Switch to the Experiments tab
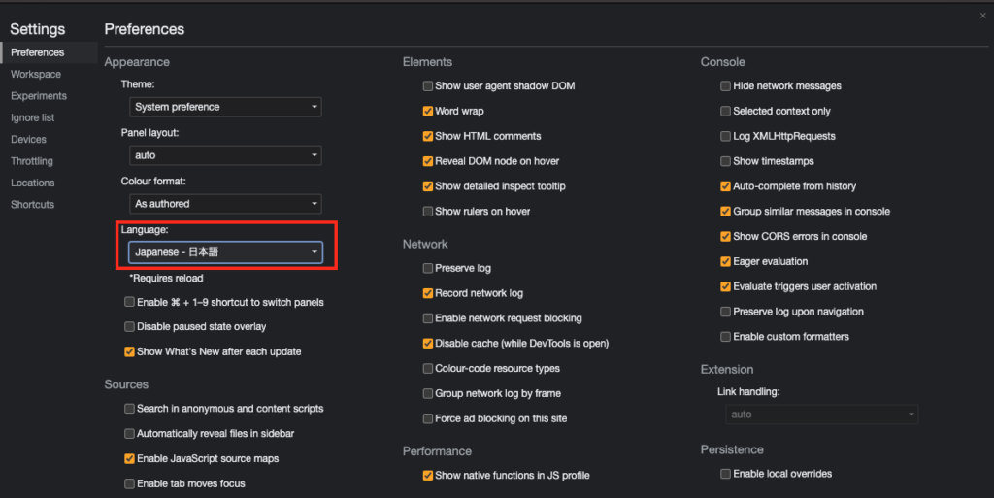 pyautogui.click(x=39, y=96)
